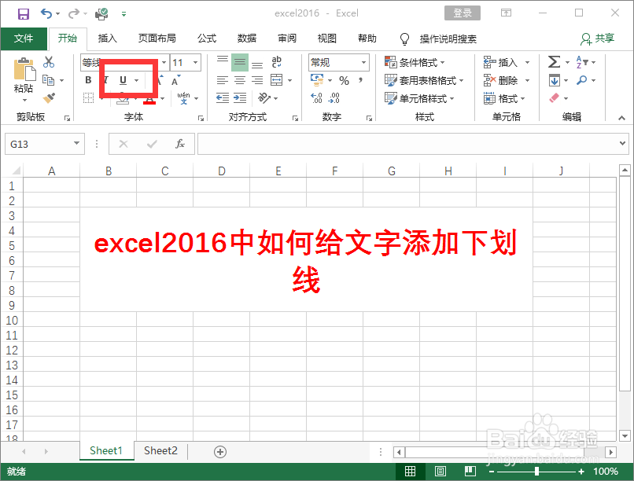Align text to top
This screenshot has height=481, width=634.
point(223,62)
